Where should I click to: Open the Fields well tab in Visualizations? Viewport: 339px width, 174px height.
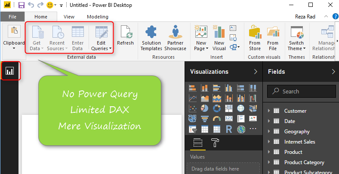click(198, 143)
